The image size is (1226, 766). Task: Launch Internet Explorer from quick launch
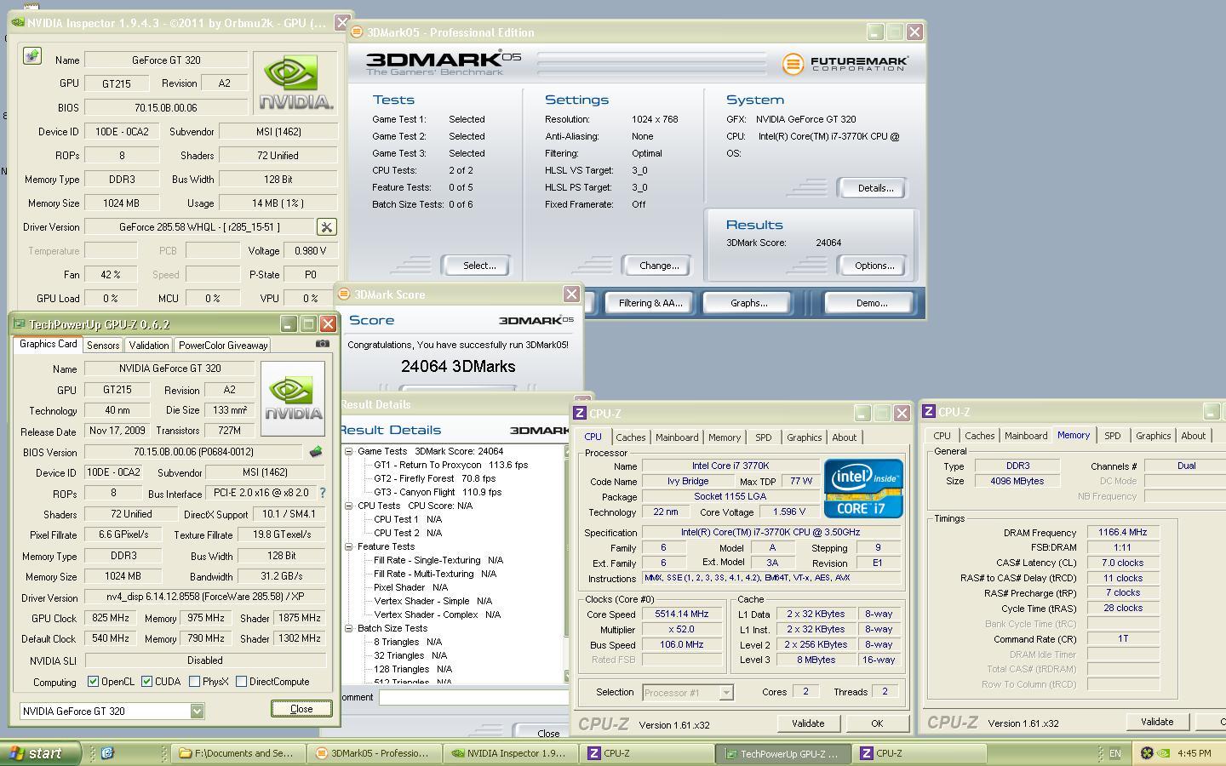pyautogui.click(x=107, y=753)
